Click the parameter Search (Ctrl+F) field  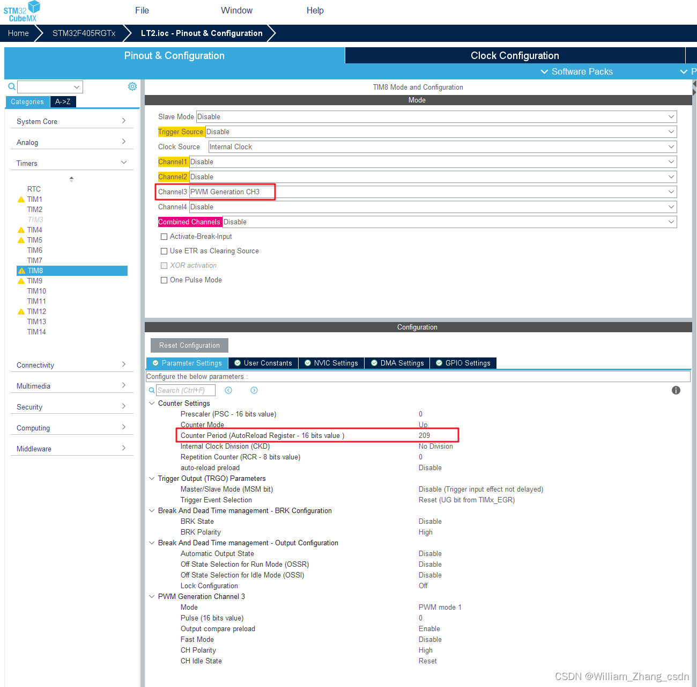[186, 390]
